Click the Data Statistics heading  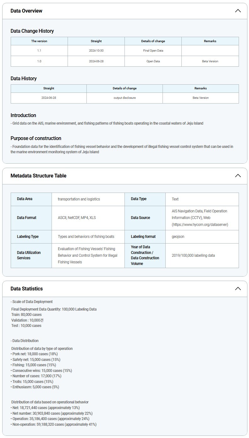pyautogui.click(x=26, y=289)
